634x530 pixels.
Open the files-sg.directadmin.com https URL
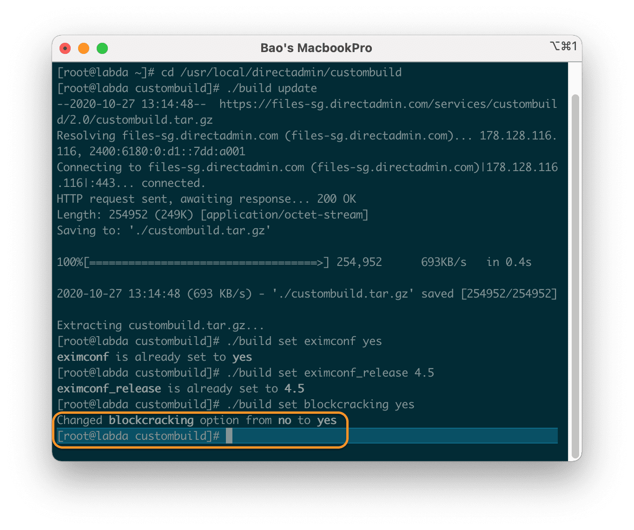tap(388, 104)
